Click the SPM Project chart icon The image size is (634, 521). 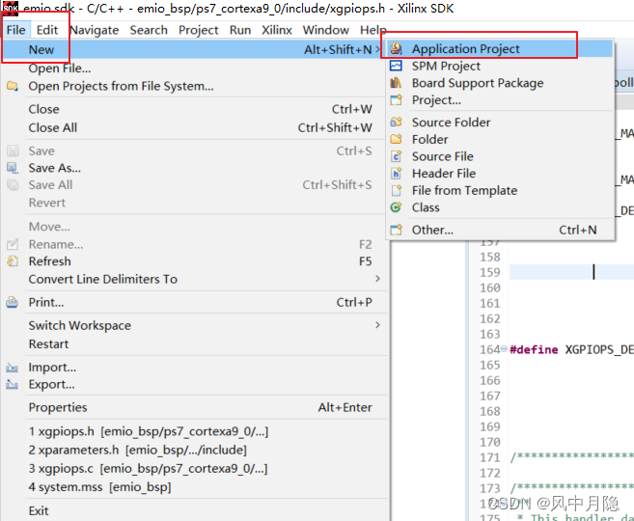pyautogui.click(x=396, y=66)
